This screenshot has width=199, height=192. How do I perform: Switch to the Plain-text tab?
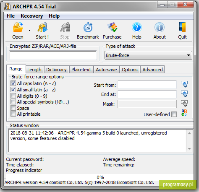(81, 70)
